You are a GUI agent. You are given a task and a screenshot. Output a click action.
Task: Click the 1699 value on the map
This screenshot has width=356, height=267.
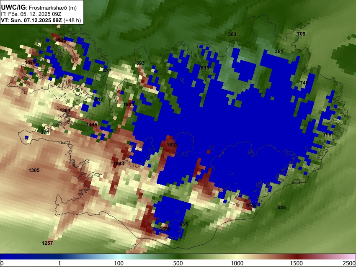tap(165, 228)
